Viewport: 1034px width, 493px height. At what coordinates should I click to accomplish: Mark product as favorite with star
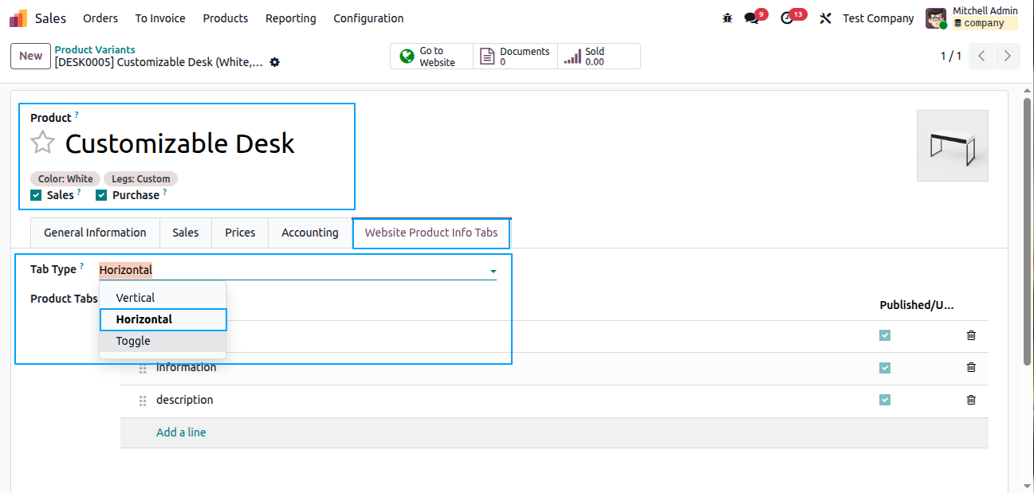pyautogui.click(x=43, y=143)
